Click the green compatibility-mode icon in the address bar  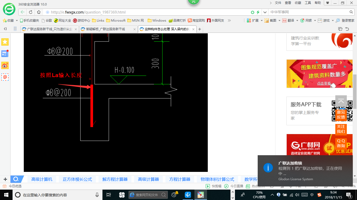252,12
